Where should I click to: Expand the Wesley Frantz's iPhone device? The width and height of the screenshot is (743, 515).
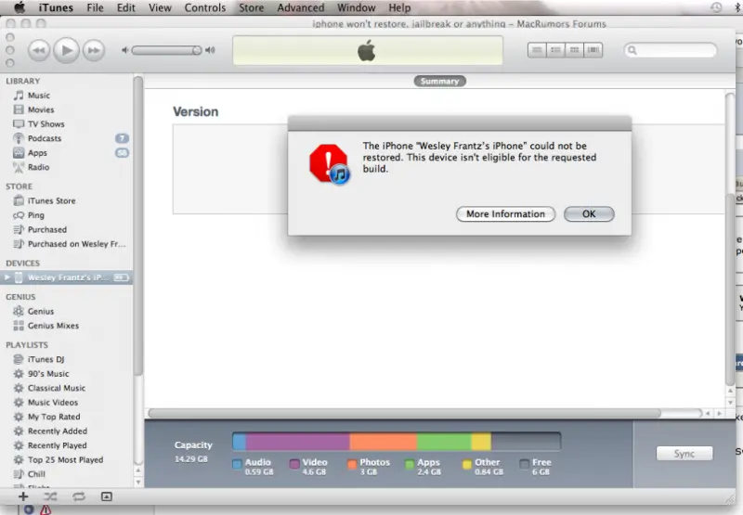pyautogui.click(x=7, y=277)
